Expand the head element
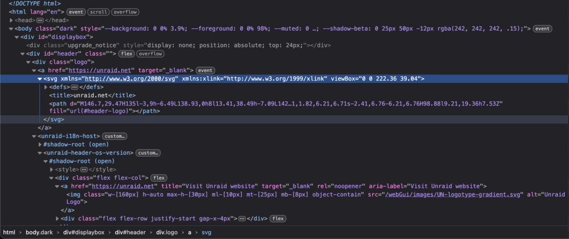 tap(11, 20)
